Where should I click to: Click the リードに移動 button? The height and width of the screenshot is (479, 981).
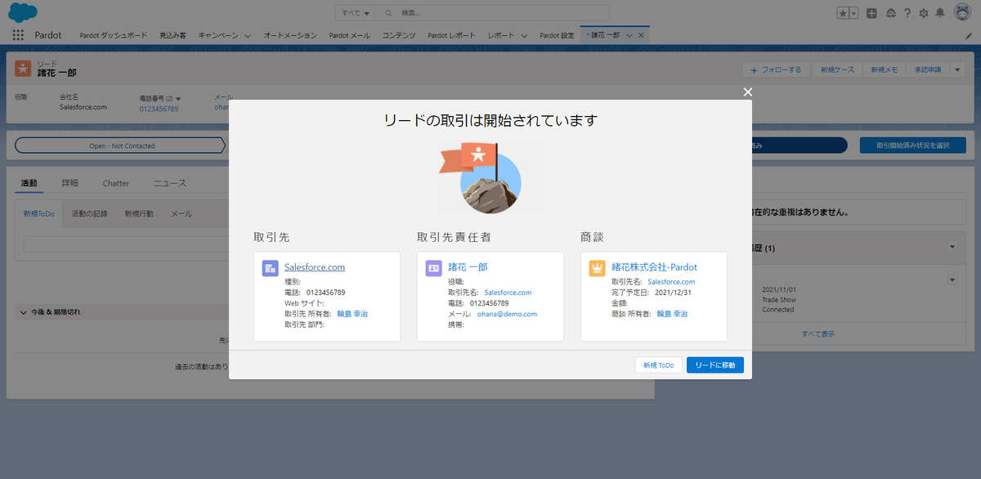715,365
